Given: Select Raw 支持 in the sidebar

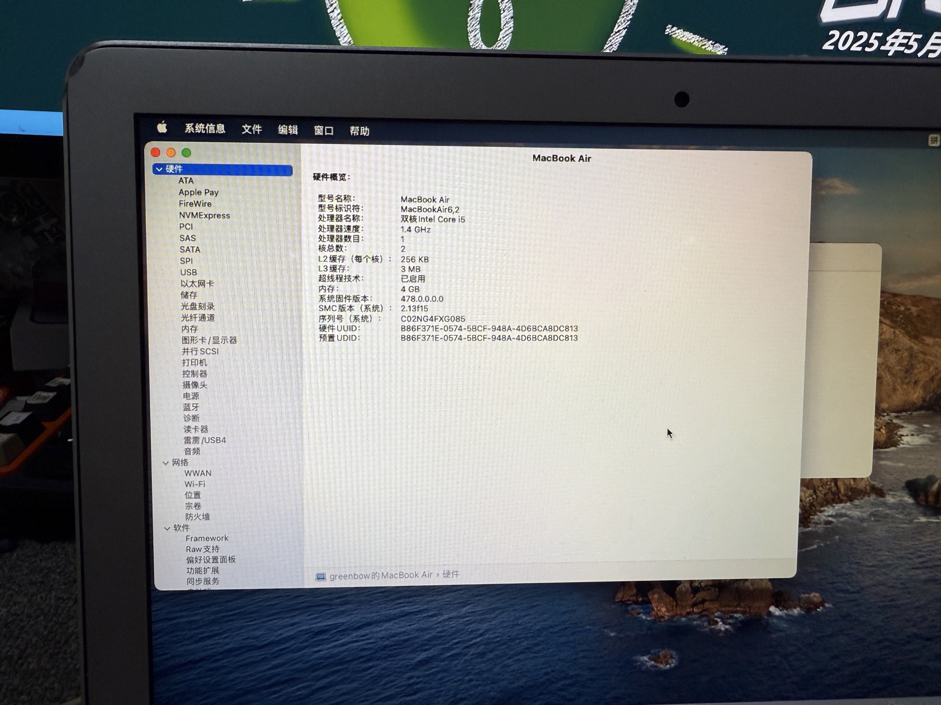Looking at the screenshot, I should [202, 549].
